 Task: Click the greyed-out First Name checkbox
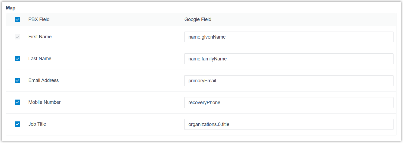17,37
